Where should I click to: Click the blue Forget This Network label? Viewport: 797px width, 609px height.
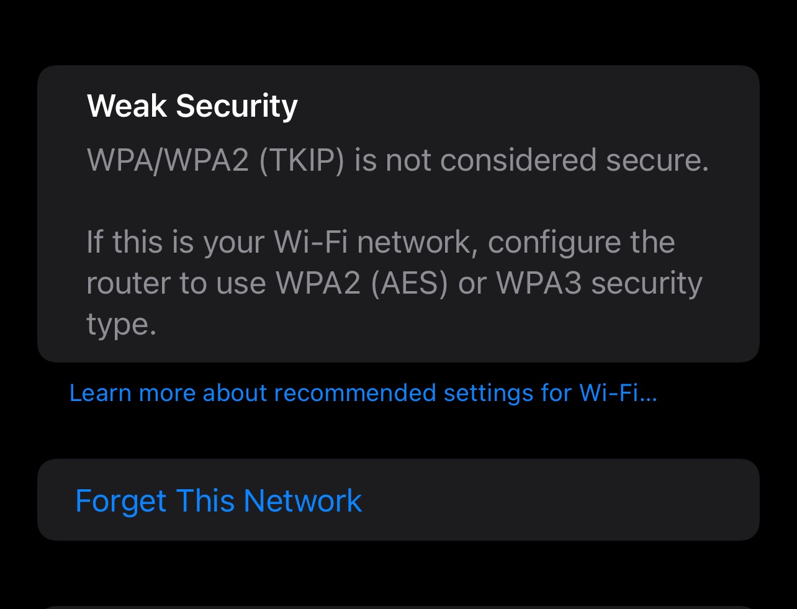(218, 500)
